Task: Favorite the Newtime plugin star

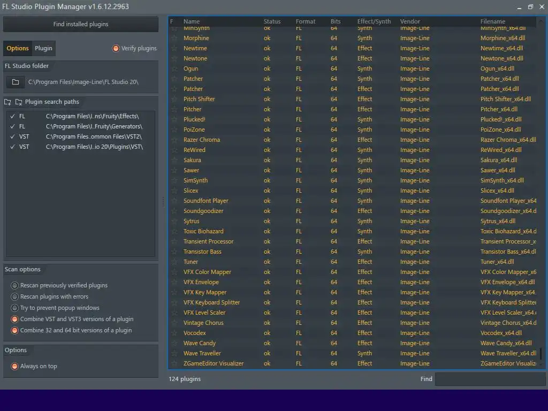Action: [174, 48]
